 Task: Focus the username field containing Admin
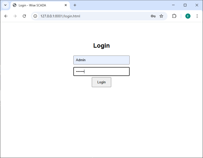101,60
